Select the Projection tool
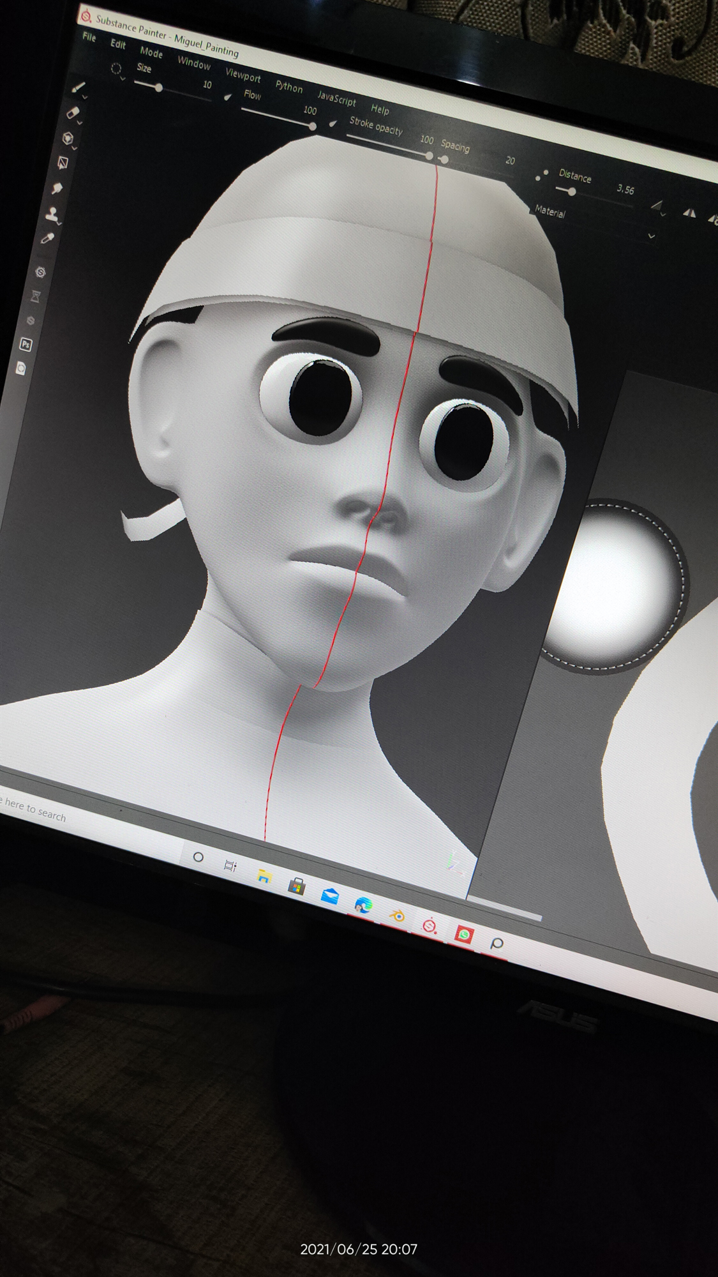This screenshot has height=1277, width=718. 68,137
